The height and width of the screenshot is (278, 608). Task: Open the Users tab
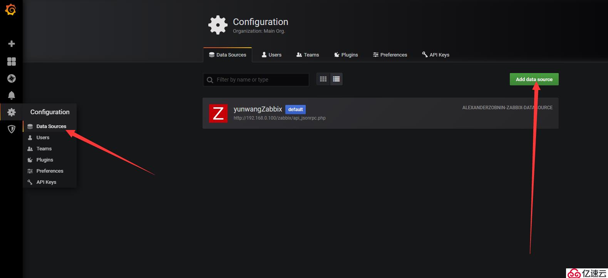tap(271, 55)
